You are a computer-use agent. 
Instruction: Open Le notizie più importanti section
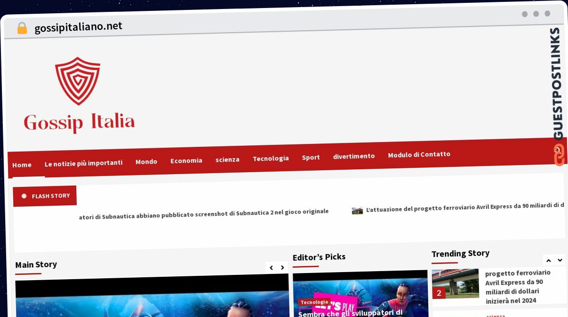click(x=83, y=163)
